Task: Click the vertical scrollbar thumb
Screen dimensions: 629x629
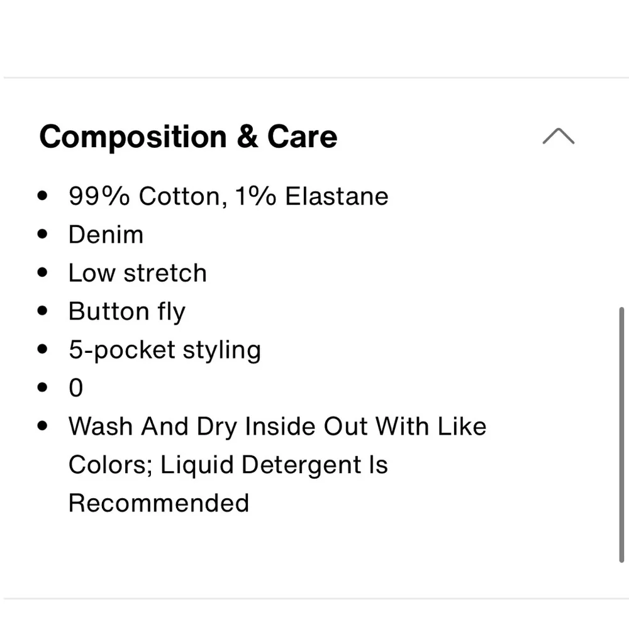Action: (621, 435)
